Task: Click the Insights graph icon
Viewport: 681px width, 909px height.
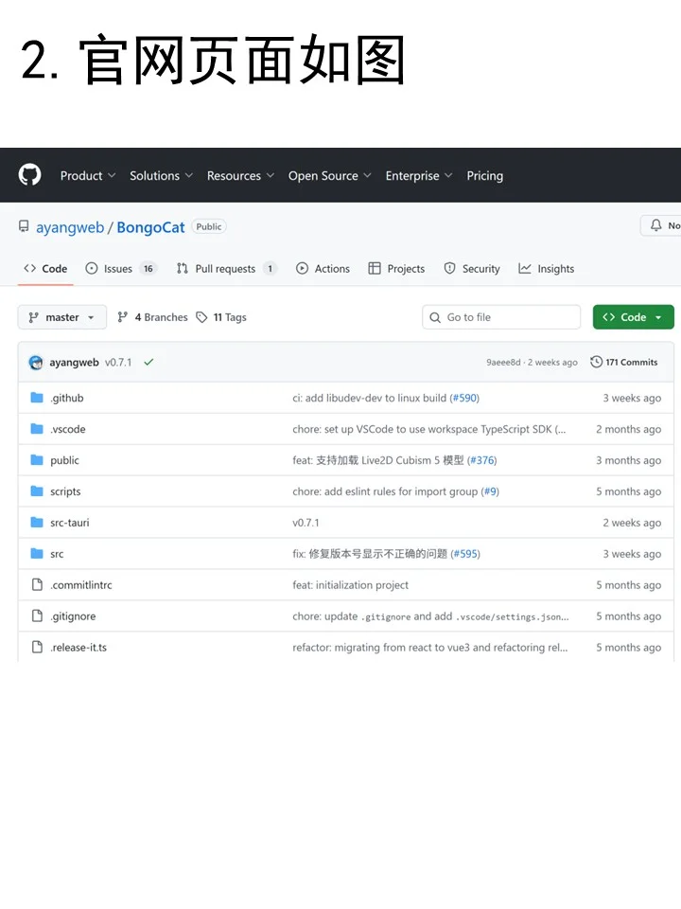Action: (525, 268)
